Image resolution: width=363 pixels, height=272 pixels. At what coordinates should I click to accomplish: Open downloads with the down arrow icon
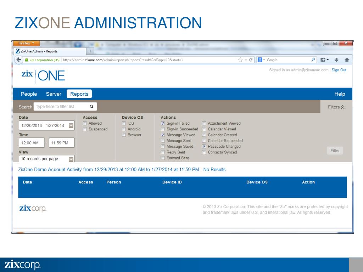(336, 59)
